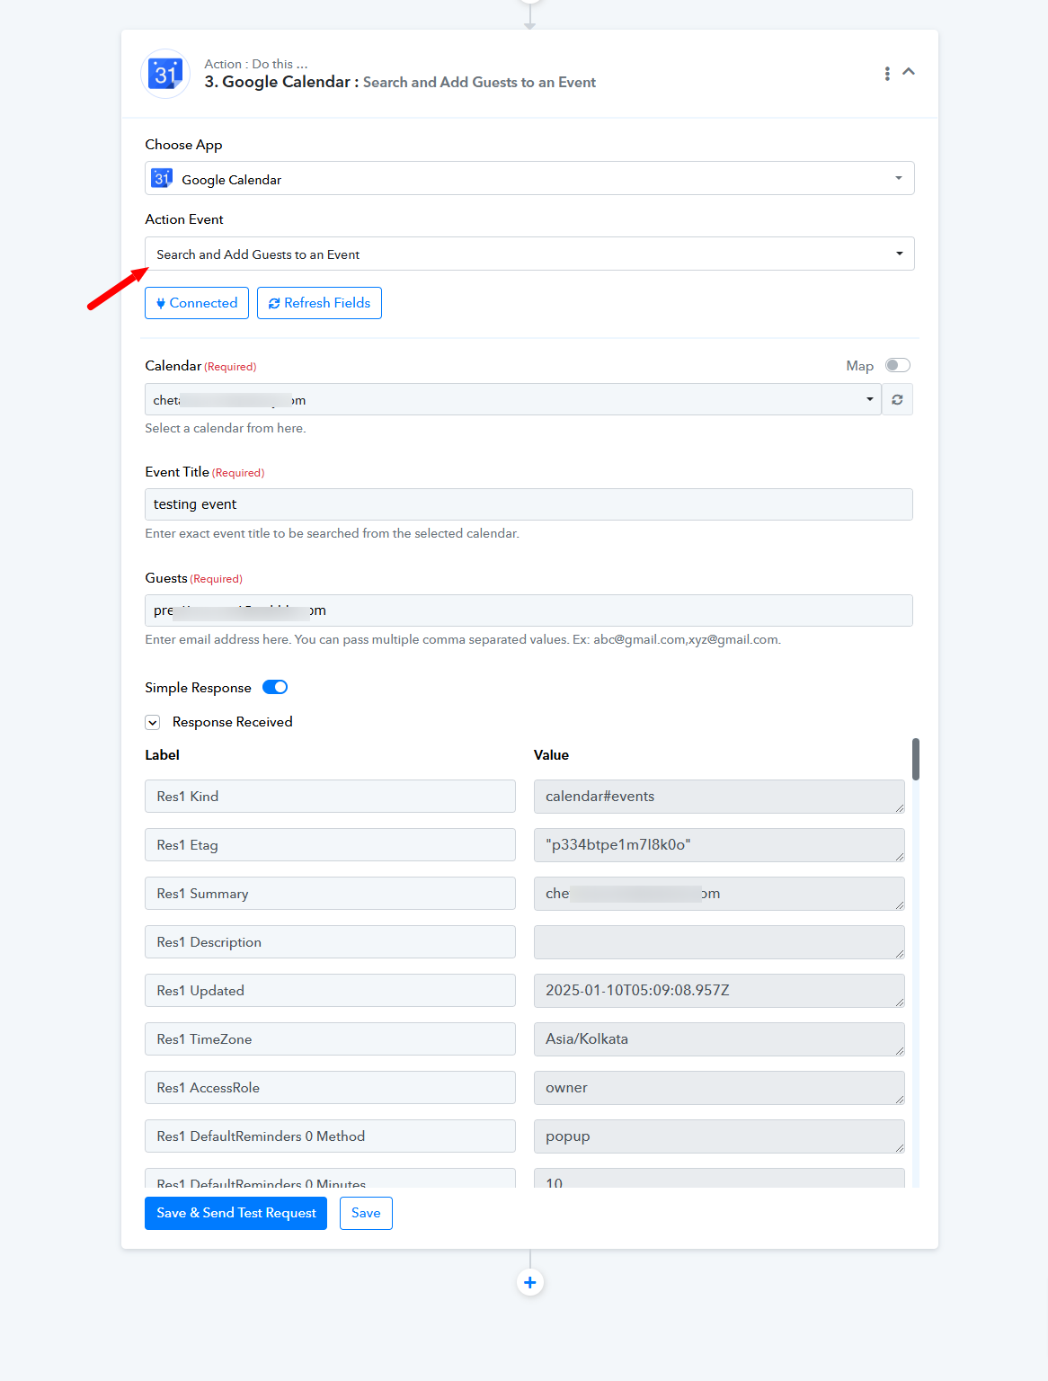
Task: Click Google Calendar icon in Choose App field
Action: point(162,178)
